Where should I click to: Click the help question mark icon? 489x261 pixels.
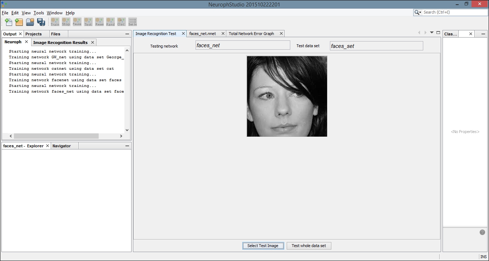tap(482, 232)
